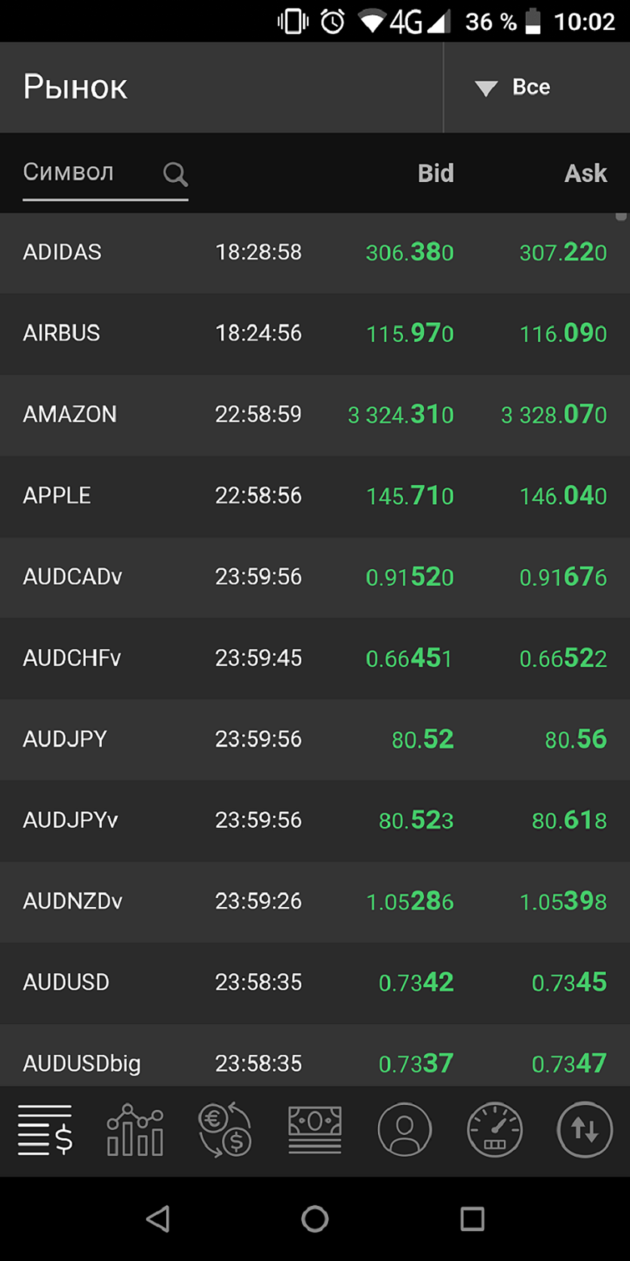Select the Ask column header
630x1261 pixels.
586,173
